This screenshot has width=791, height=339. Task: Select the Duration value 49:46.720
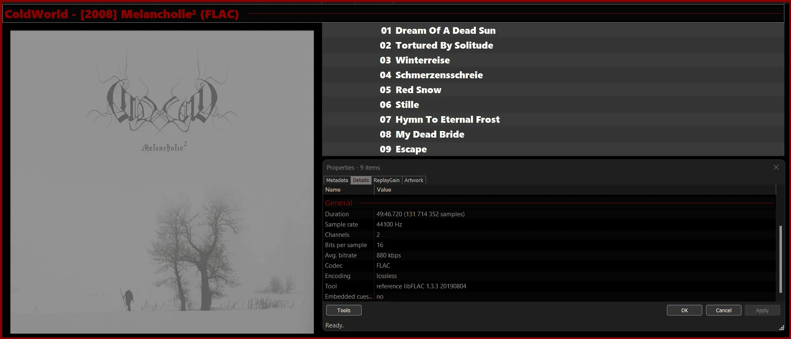coord(420,214)
